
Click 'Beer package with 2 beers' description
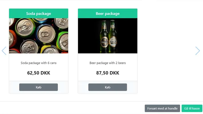coord(108,63)
